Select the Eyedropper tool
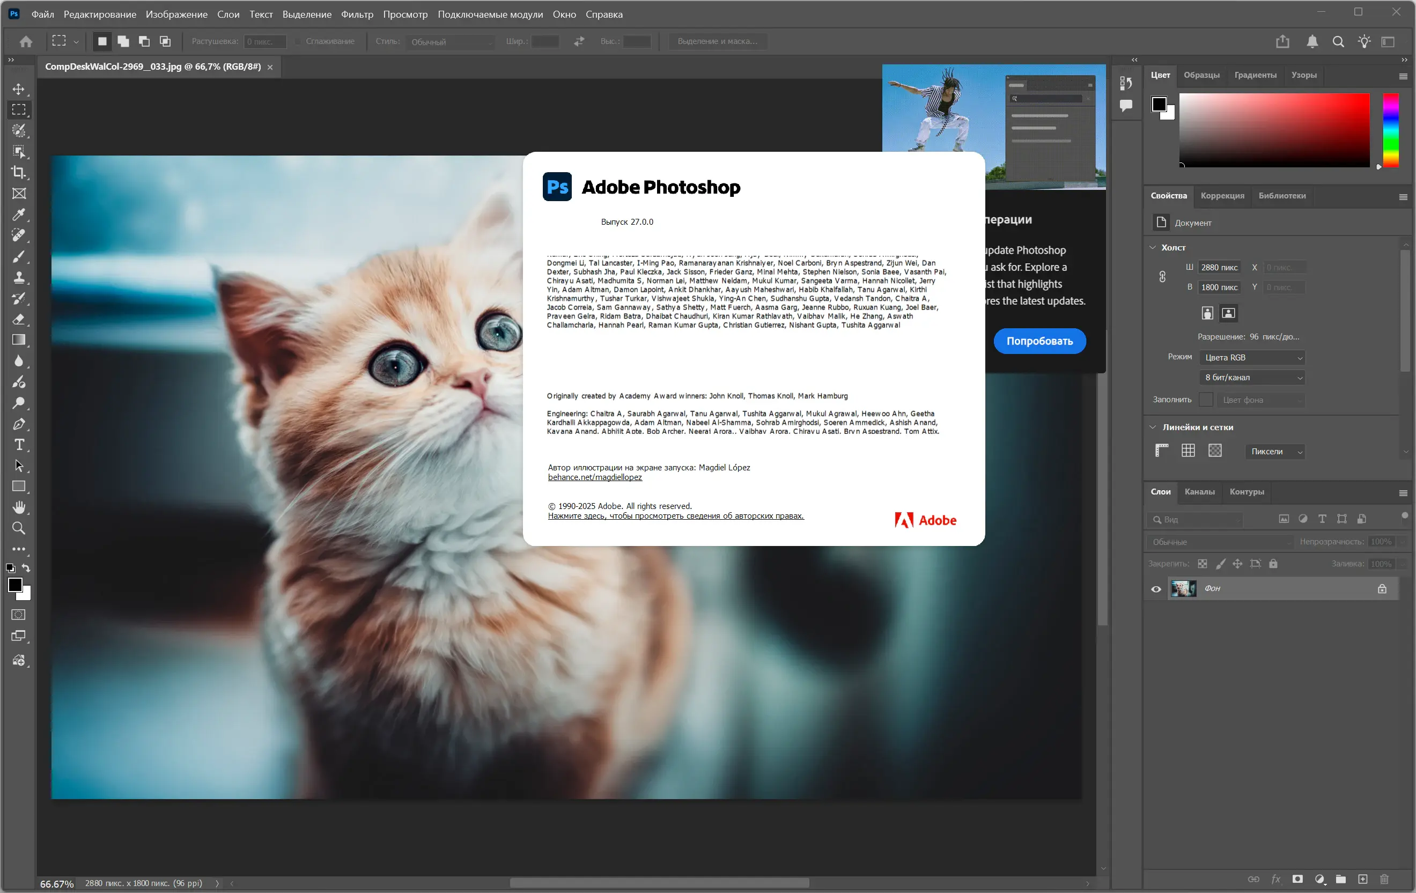 (19, 215)
